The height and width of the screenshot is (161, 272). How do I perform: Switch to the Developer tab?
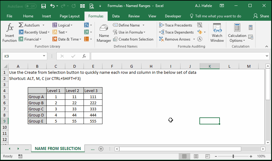point(173,16)
